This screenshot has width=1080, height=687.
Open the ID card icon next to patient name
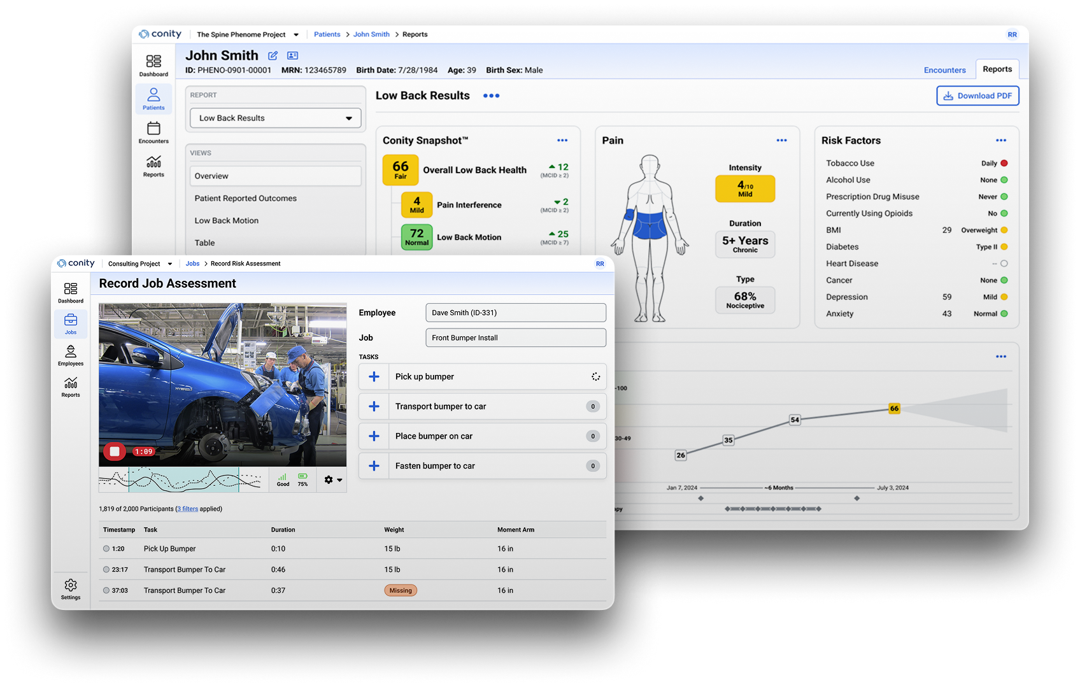[292, 56]
